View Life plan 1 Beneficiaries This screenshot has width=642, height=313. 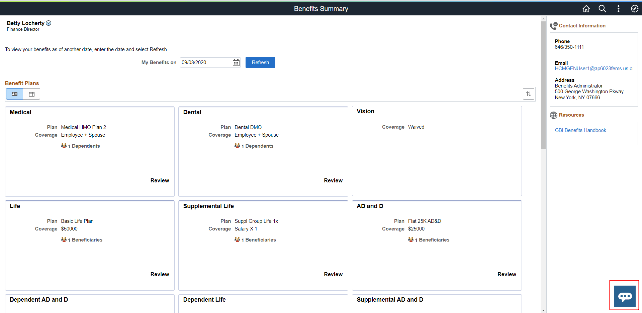(x=85, y=240)
